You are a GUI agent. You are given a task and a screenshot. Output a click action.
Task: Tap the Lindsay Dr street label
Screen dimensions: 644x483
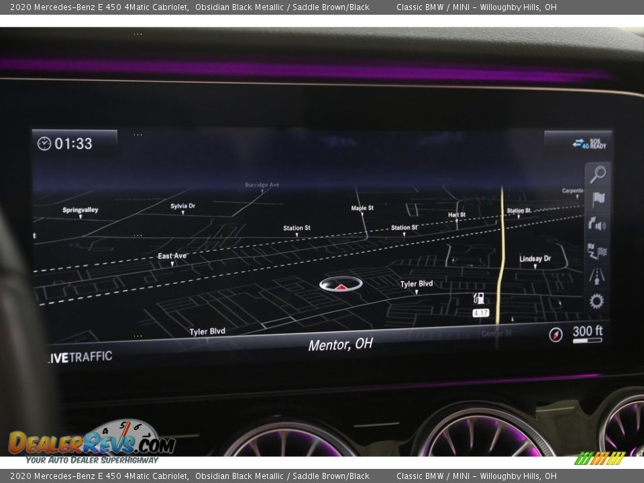pos(535,258)
